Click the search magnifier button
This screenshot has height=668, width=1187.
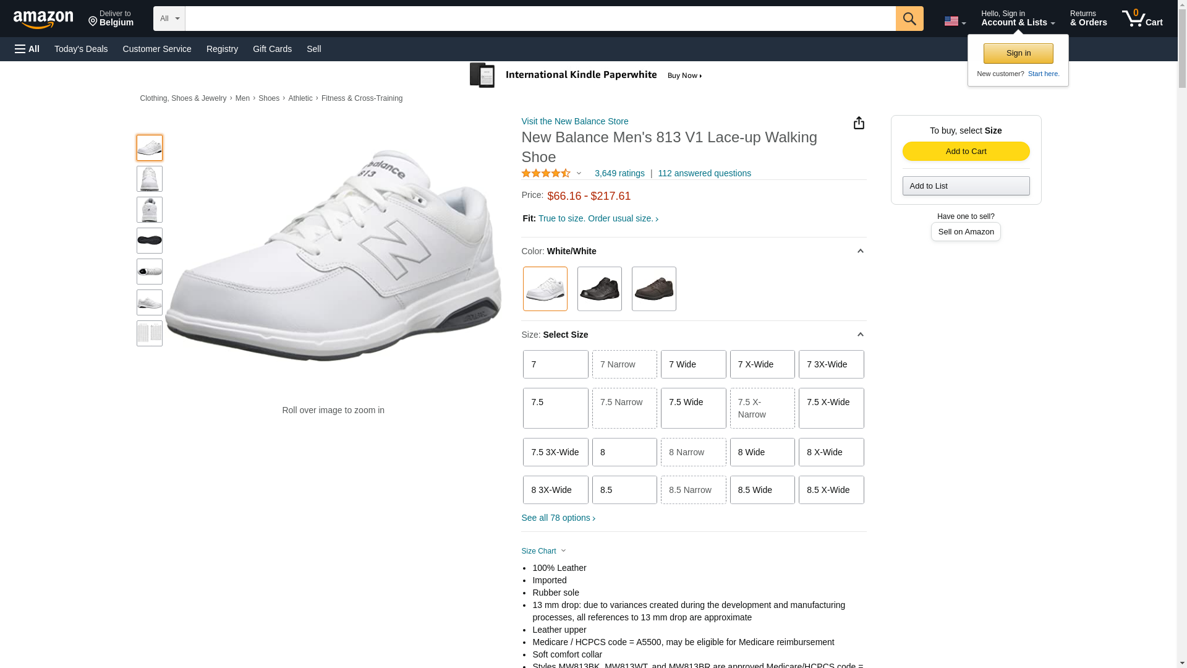tap(909, 19)
